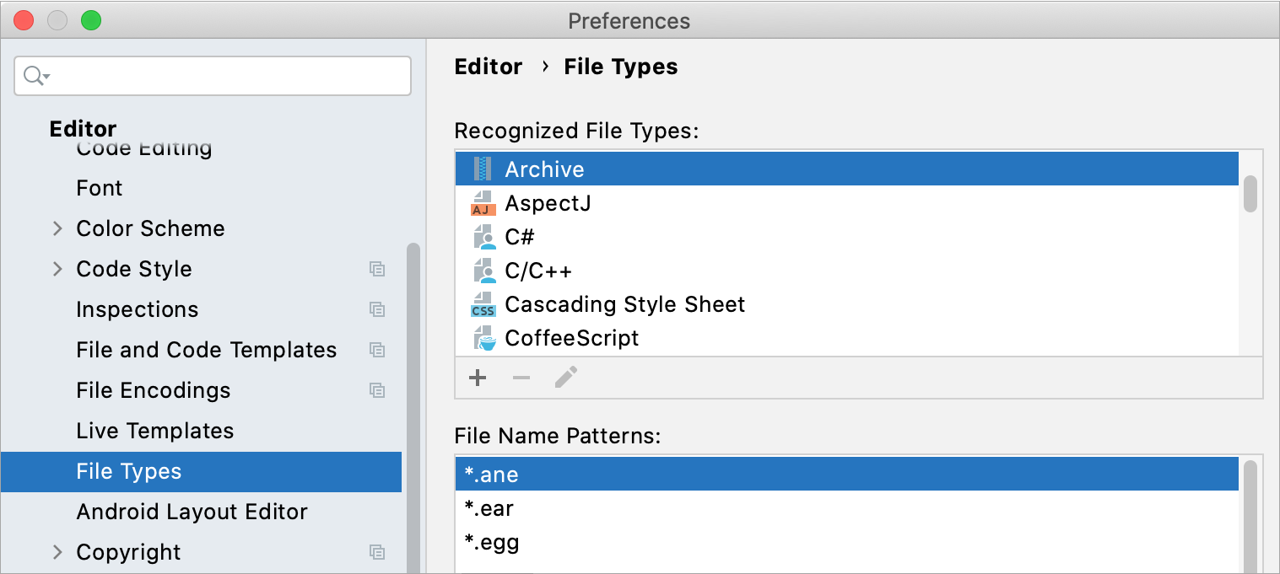Image resolution: width=1280 pixels, height=574 pixels.
Task: Click the copy icon beside Copyright
Action: tap(377, 552)
